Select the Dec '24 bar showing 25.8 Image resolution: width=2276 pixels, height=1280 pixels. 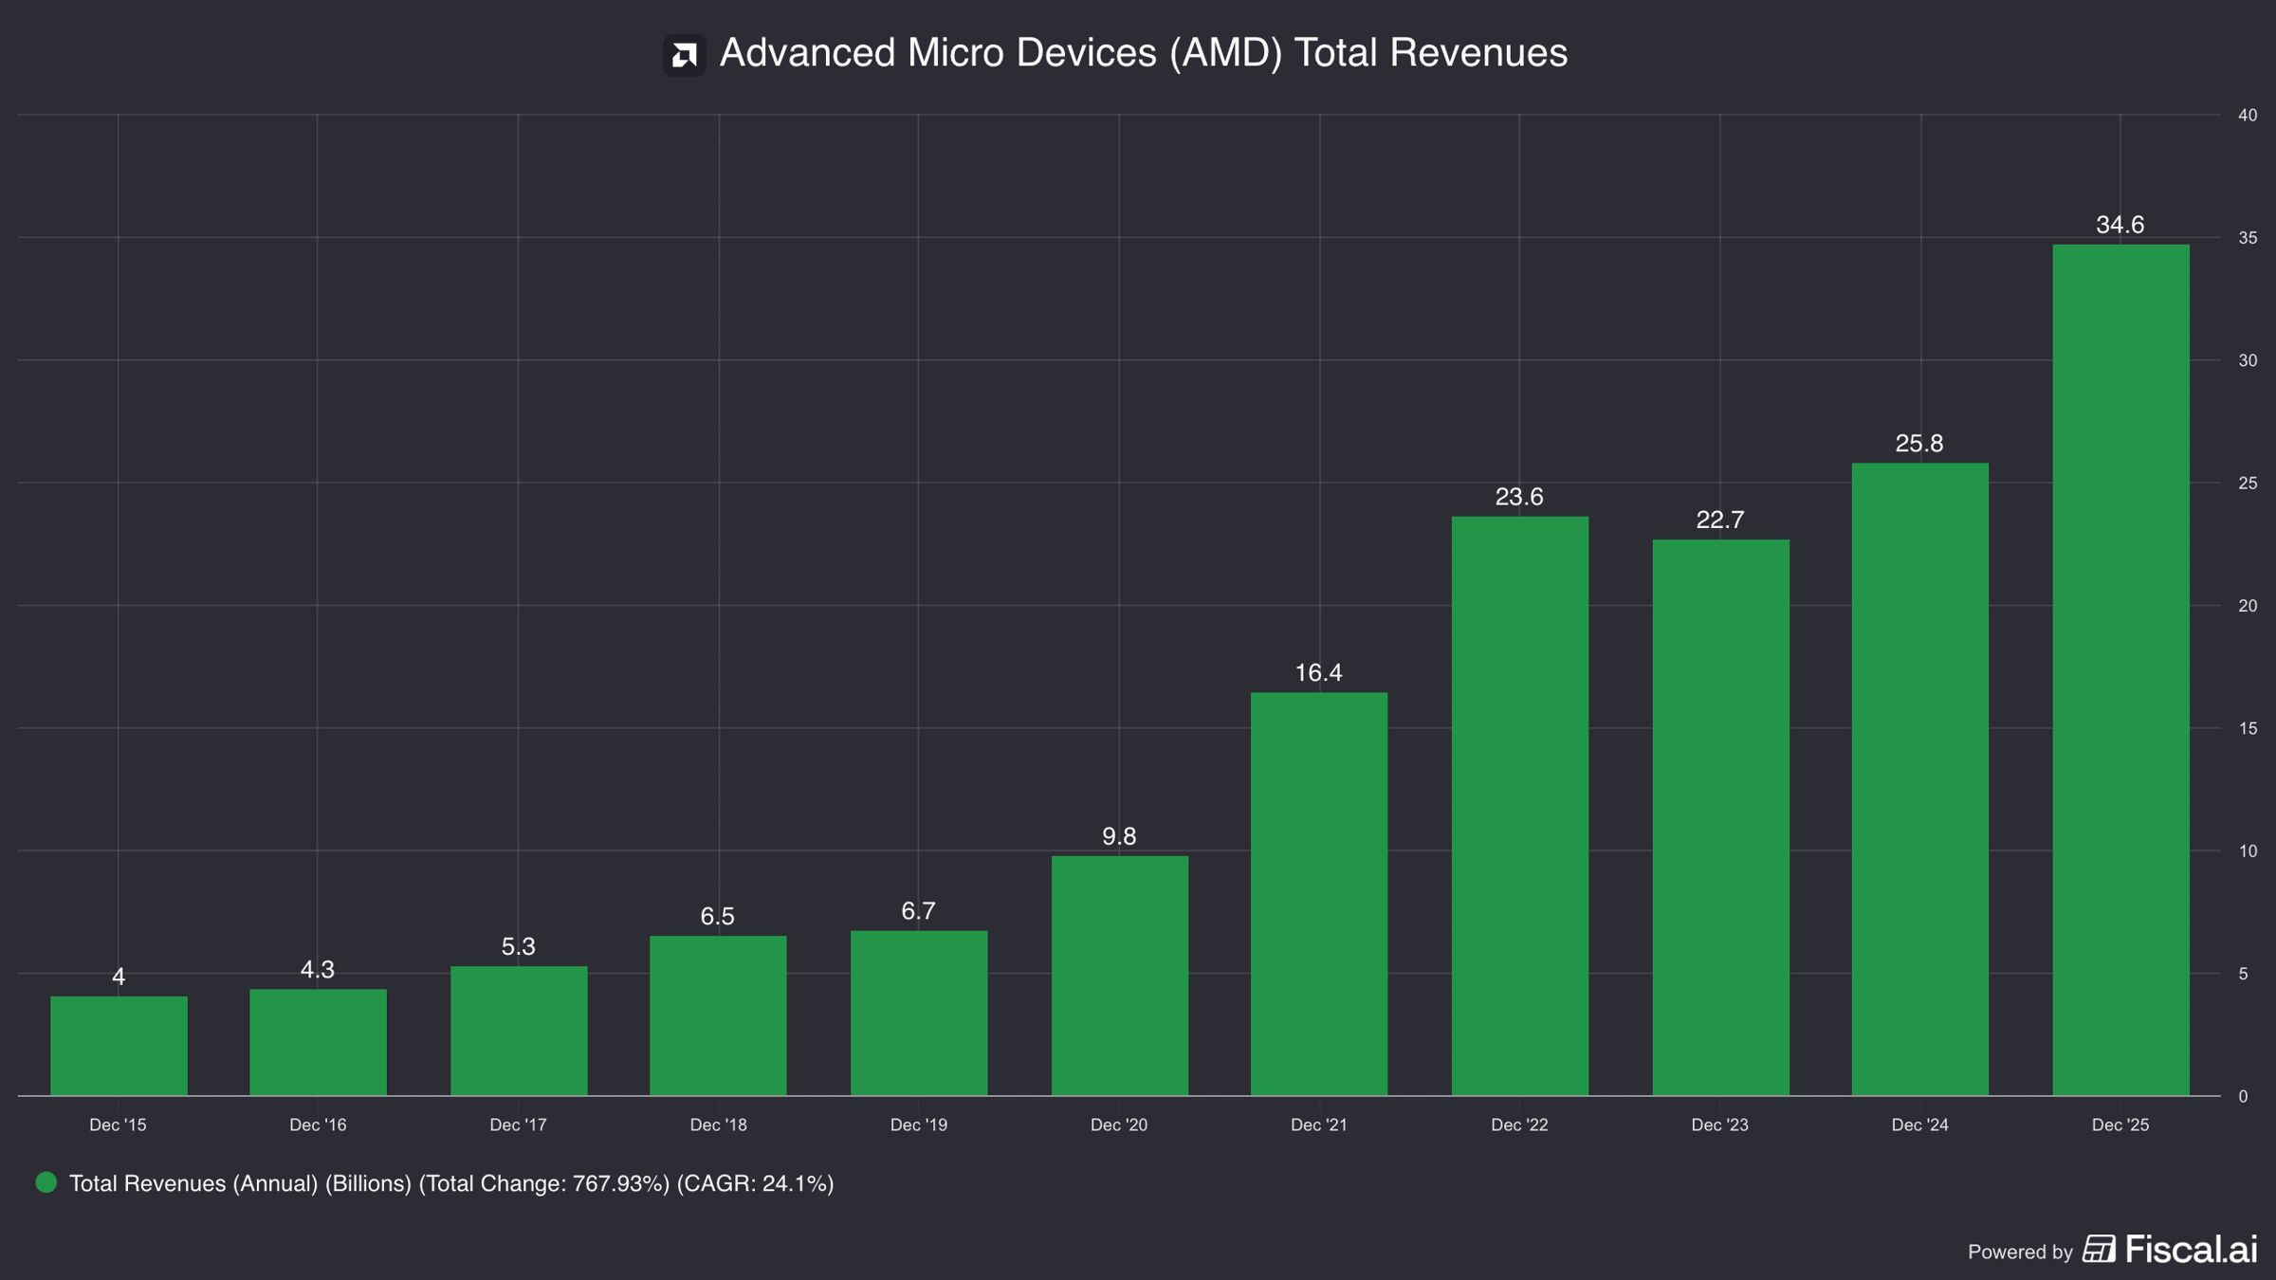pyautogui.click(x=1920, y=779)
